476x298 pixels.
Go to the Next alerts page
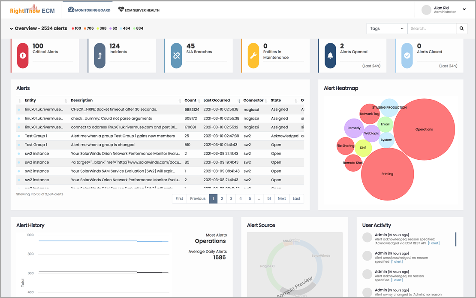click(282, 199)
